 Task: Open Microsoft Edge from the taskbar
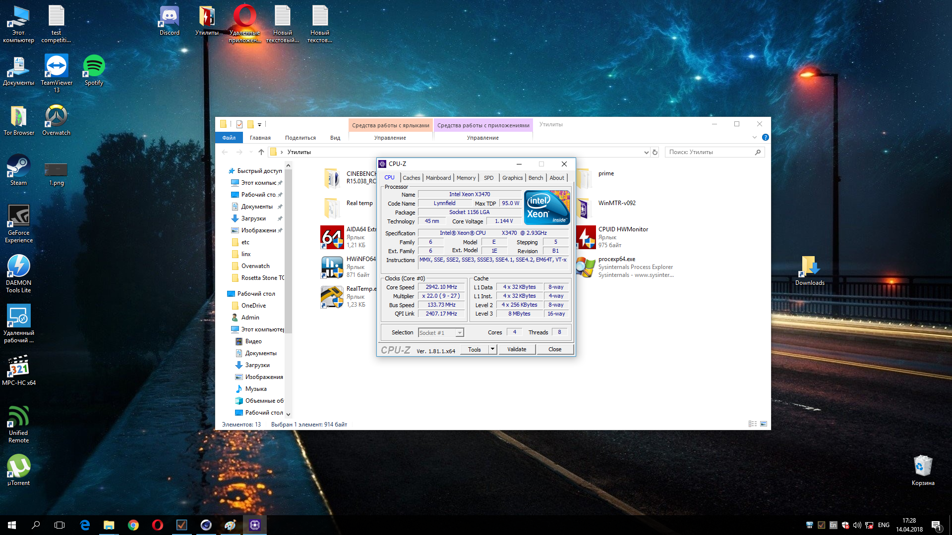pyautogui.click(x=85, y=525)
